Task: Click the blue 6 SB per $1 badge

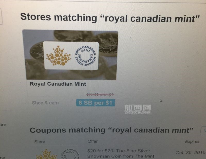Action: coord(96,103)
